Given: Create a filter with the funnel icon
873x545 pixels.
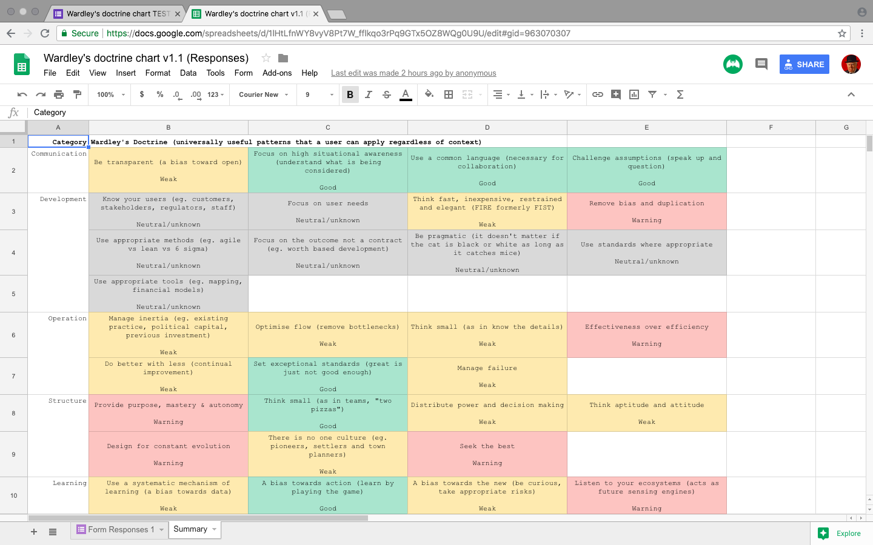Looking at the screenshot, I should 651,94.
